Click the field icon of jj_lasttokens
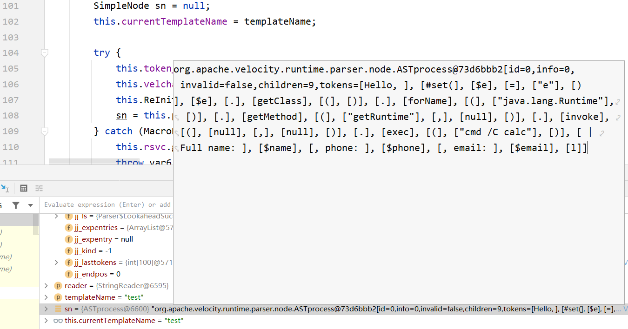 pos(69,263)
